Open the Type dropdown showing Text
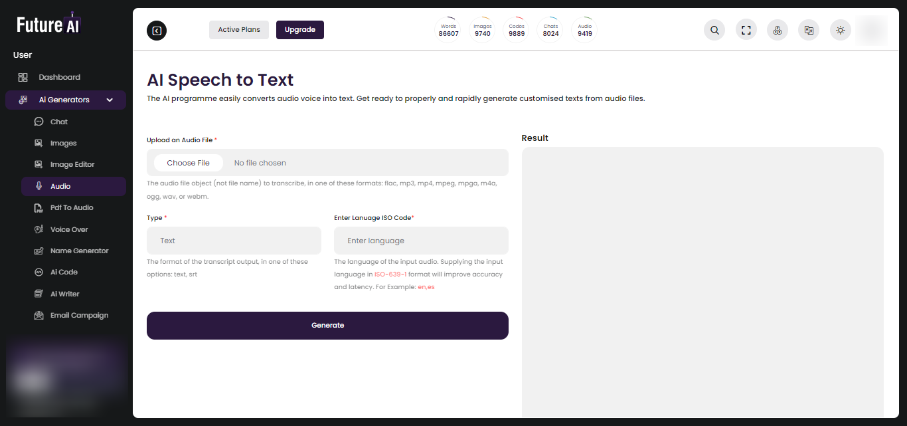The width and height of the screenshot is (907, 426). 234,241
